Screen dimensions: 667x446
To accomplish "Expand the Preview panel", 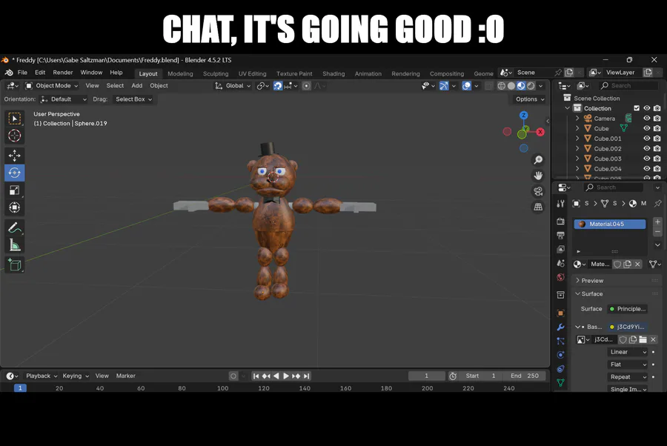I will 592,281.
